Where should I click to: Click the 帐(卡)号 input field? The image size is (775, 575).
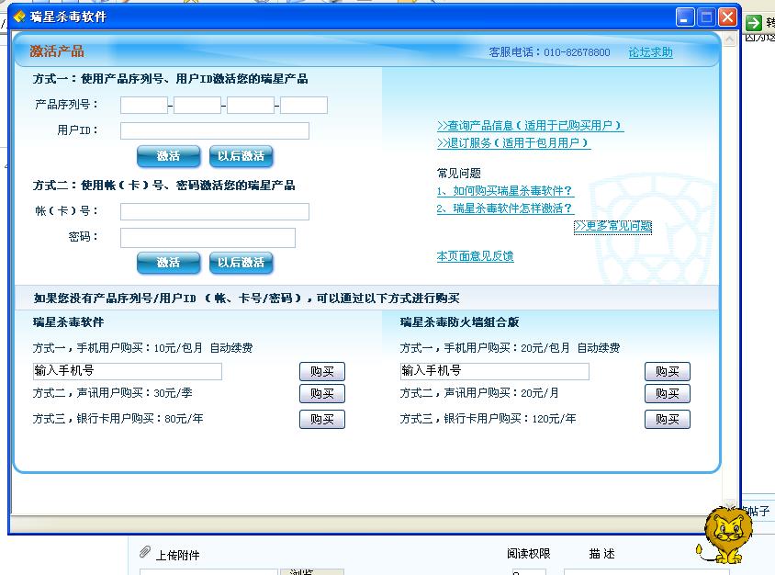pos(215,211)
